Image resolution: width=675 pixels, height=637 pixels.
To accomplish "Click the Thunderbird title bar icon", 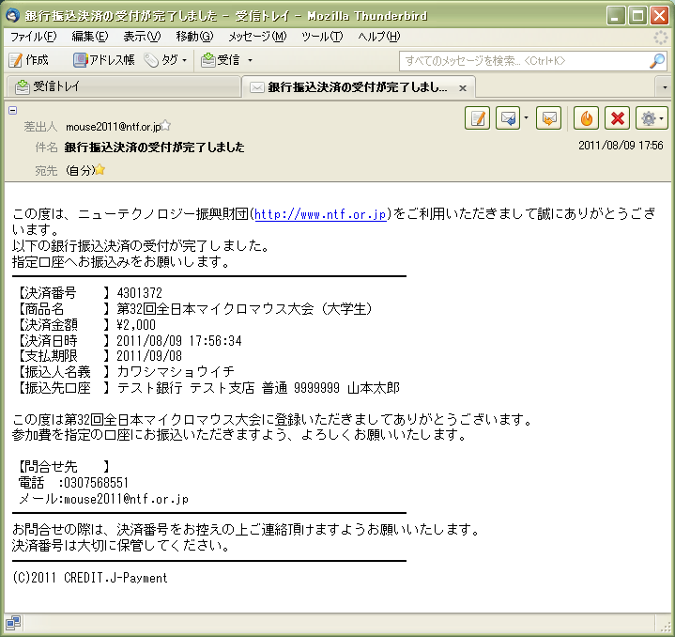I will [13, 16].
